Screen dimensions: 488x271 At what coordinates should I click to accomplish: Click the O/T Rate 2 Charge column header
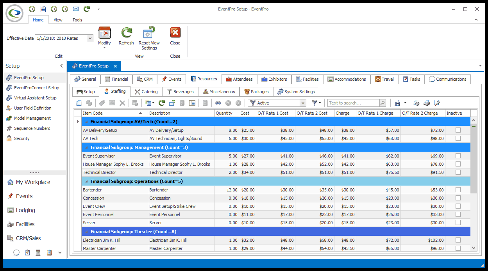coord(423,113)
